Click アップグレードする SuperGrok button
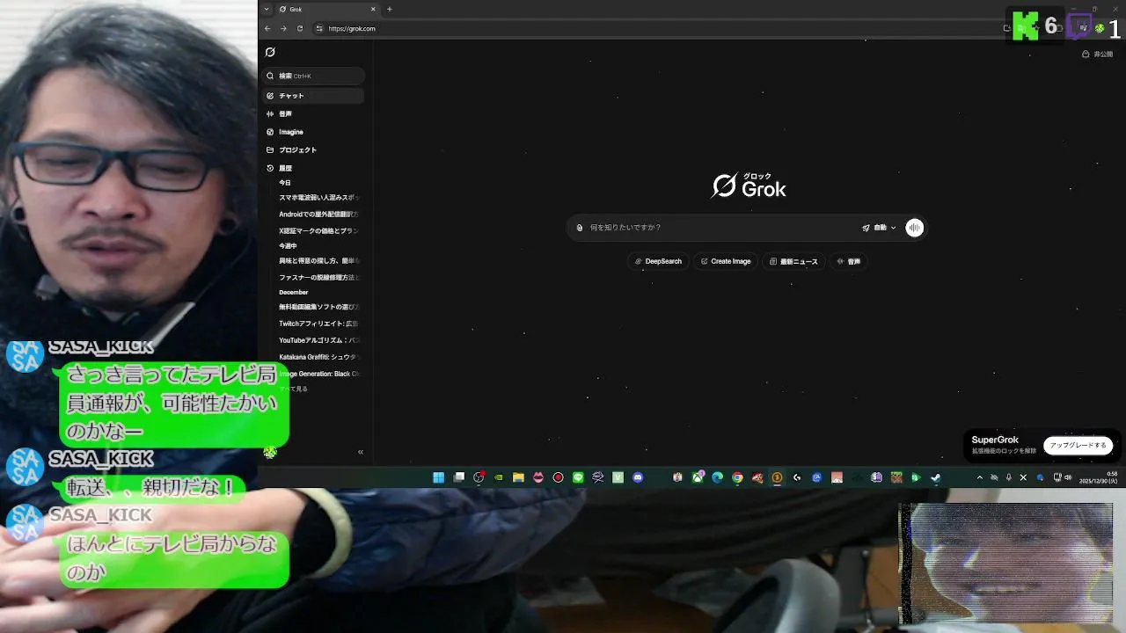Viewport: 1126px width, 633px height. [1078, 445]
